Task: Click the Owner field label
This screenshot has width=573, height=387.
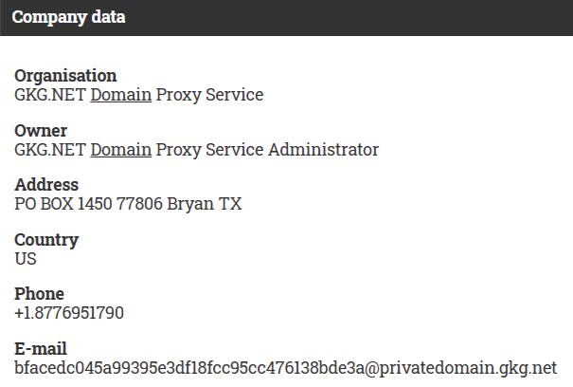Action: (x=41, y=131)
